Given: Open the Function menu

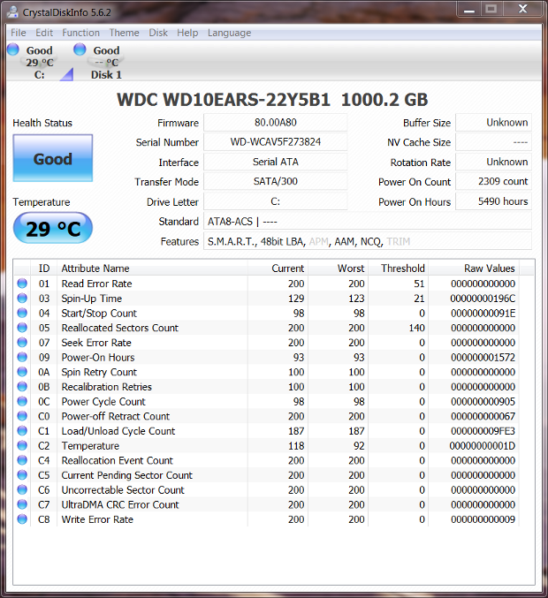Looking at the screenshot, I should coord(80,33).
